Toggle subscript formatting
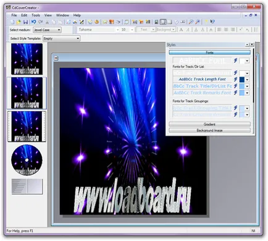This screenshot has width=268, height=241. click(248, 30)
